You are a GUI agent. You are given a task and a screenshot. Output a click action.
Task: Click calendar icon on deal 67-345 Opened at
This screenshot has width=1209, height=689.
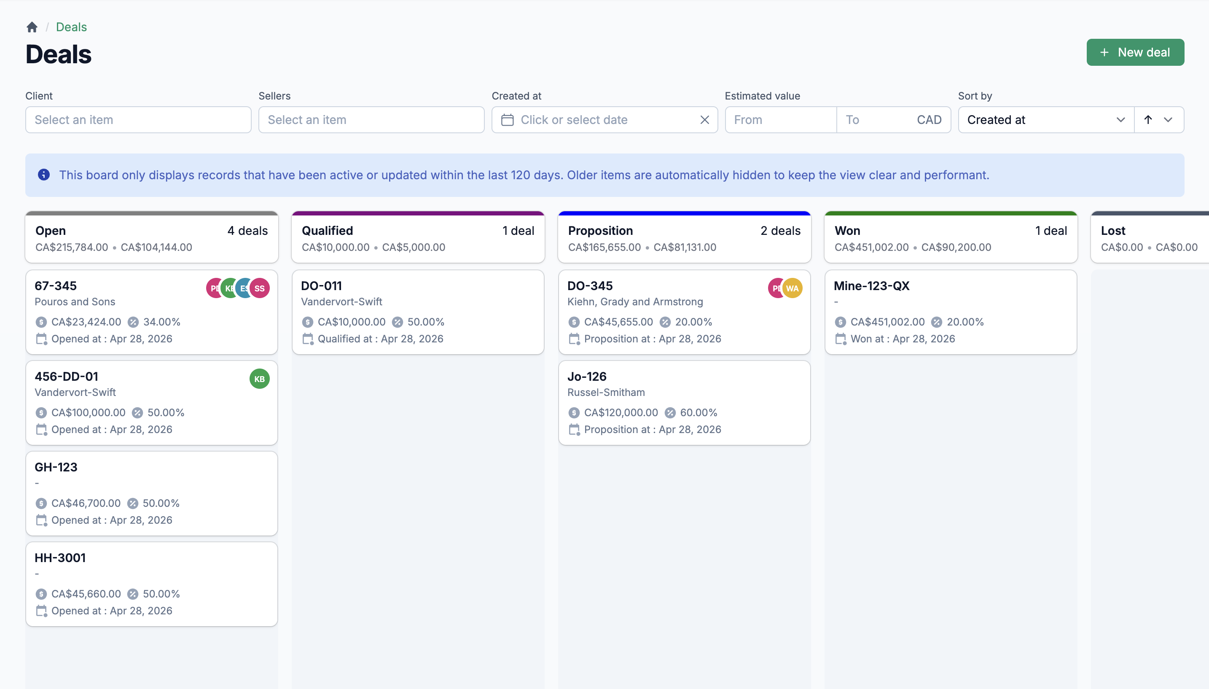point(42,339)
